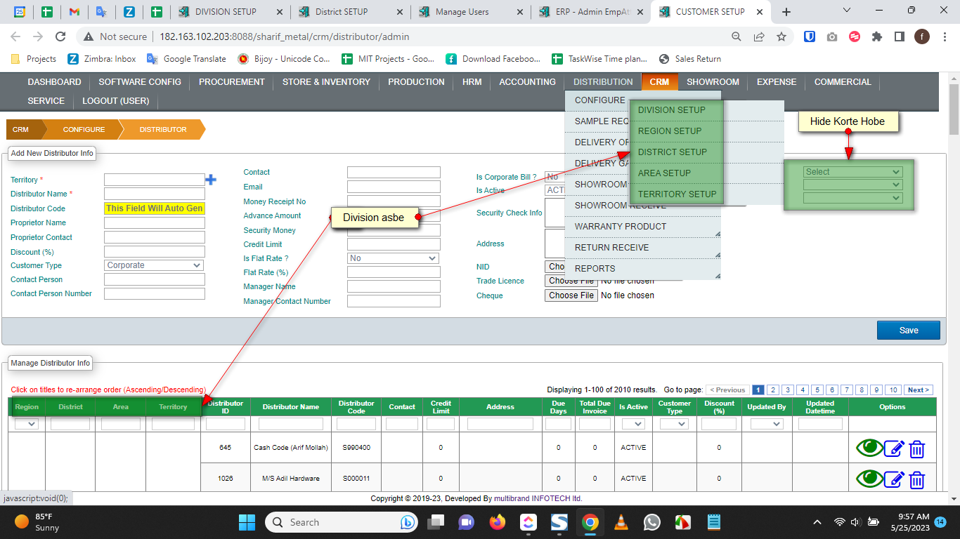Click the blue plus icon beside Territory

211,180
